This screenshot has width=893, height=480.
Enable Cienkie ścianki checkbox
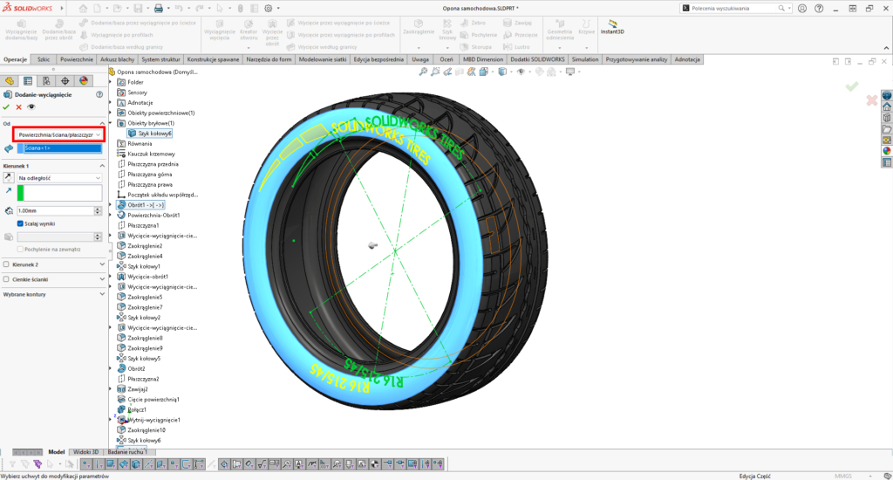(6, 279)
